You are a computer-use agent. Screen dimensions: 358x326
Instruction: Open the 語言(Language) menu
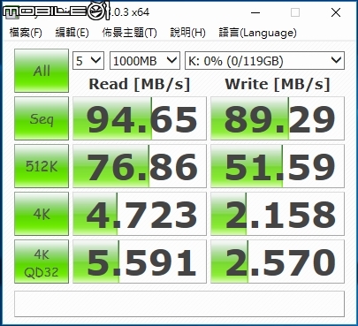click(x=257, y=33)
